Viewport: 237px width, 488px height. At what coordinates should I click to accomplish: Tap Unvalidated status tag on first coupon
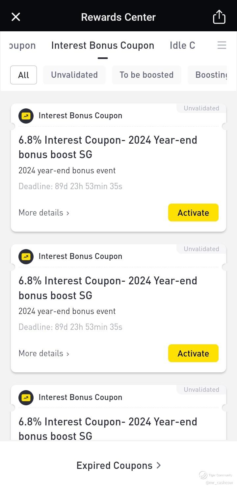201,108
